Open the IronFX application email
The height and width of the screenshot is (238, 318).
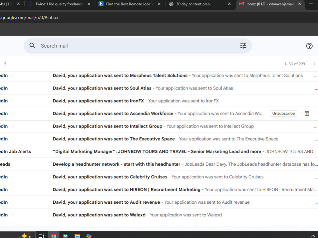(x=159, y=101)
